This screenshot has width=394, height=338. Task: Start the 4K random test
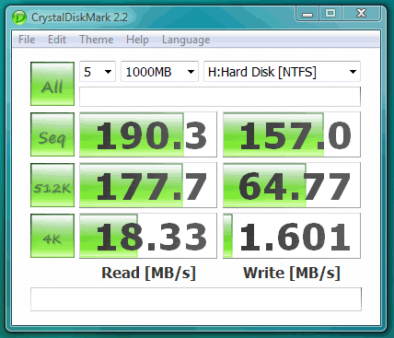(x=52, y=236)
